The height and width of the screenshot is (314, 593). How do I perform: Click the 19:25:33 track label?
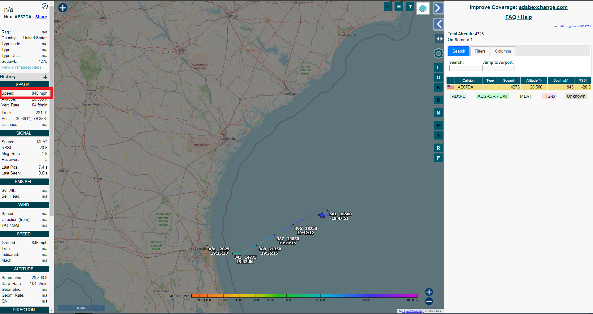point(219,253)
